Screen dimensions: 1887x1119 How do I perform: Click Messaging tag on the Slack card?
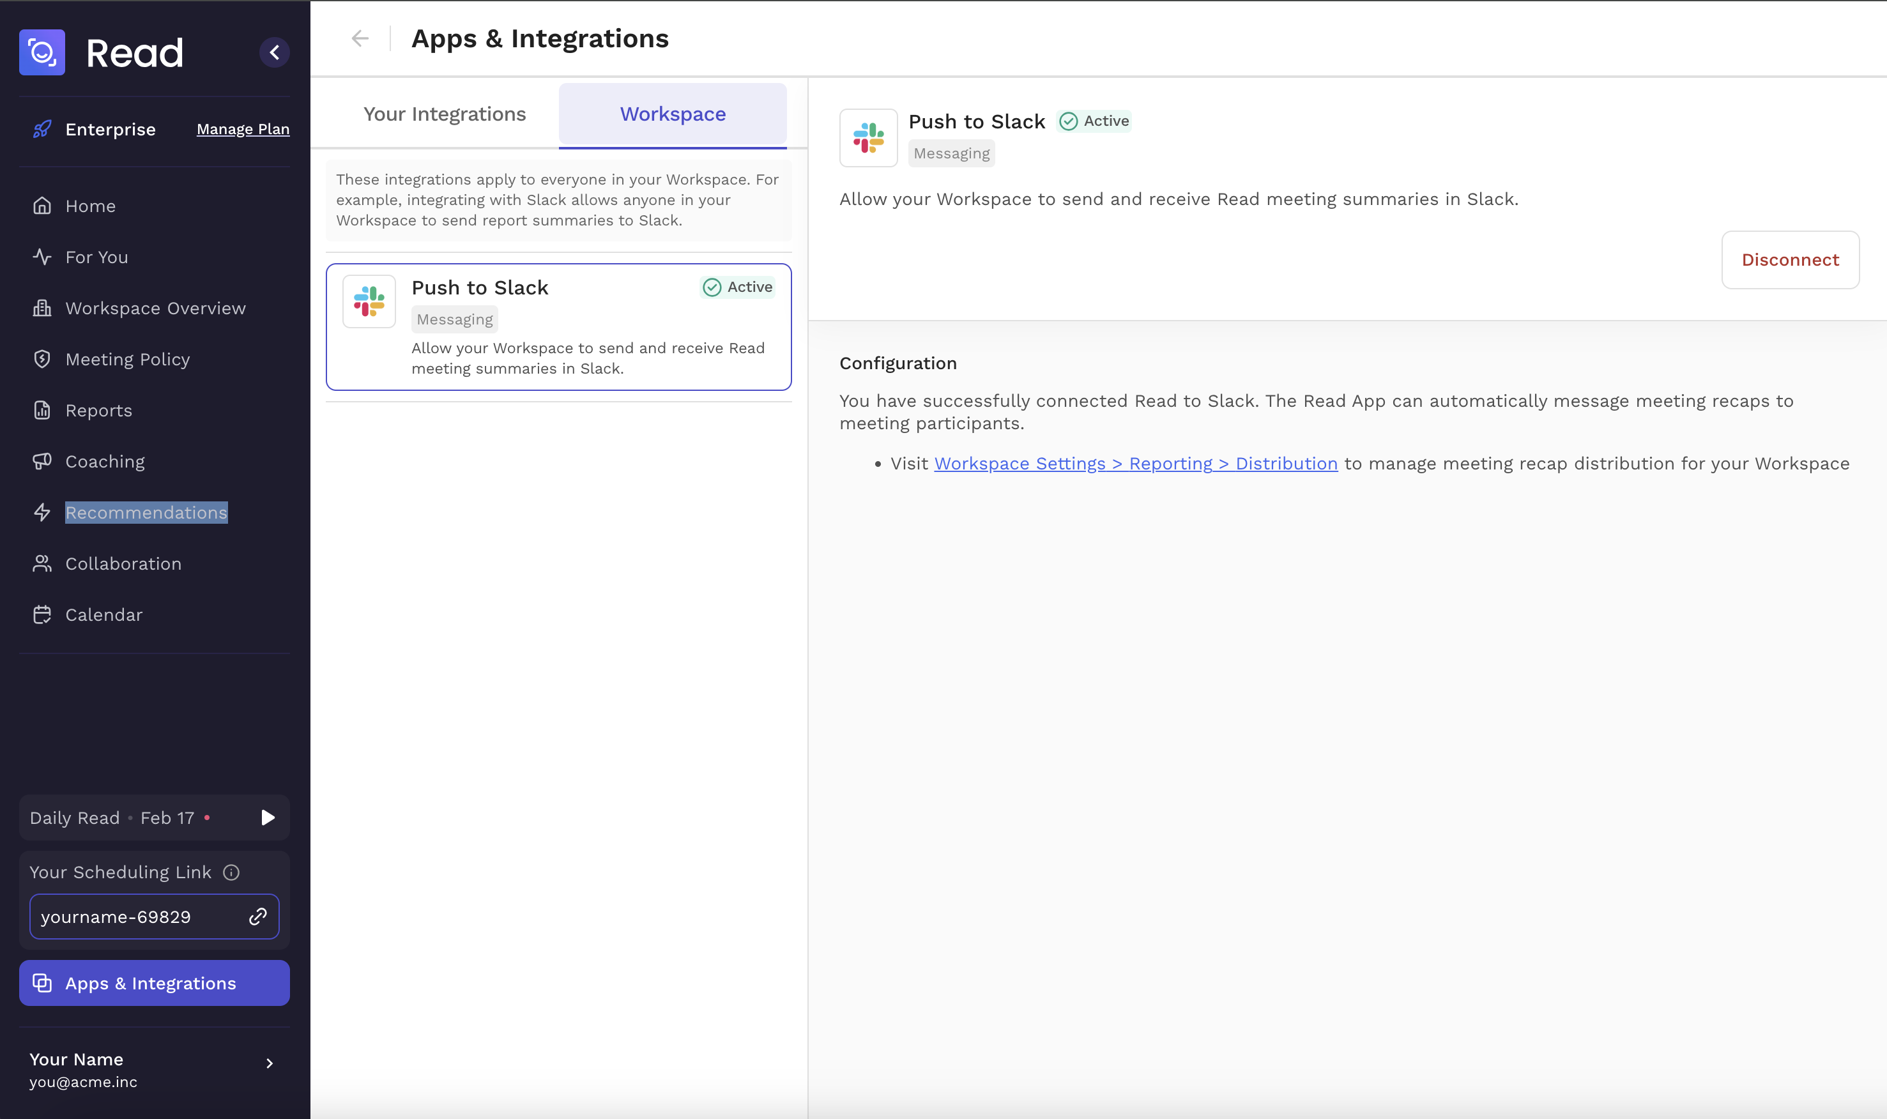point(455,320)
